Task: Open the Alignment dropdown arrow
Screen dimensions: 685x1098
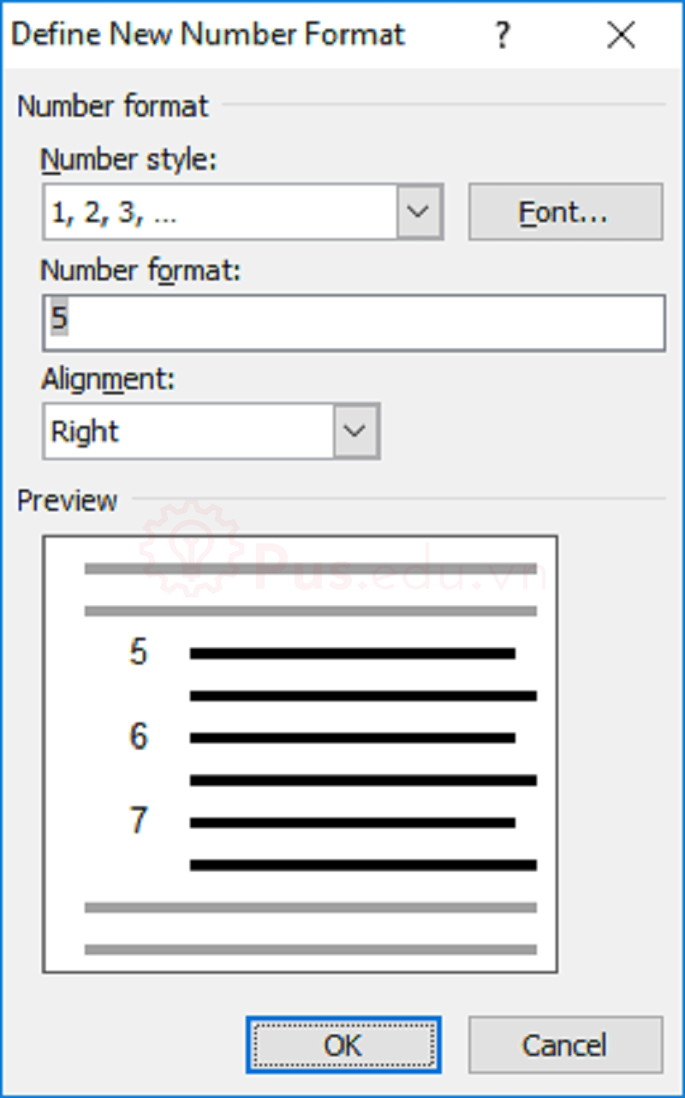Action: 355,431
